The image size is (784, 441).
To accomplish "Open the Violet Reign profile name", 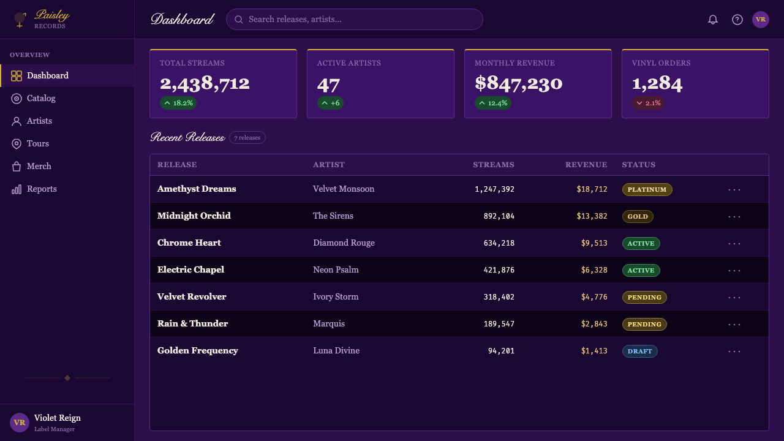I will point(58,418).
